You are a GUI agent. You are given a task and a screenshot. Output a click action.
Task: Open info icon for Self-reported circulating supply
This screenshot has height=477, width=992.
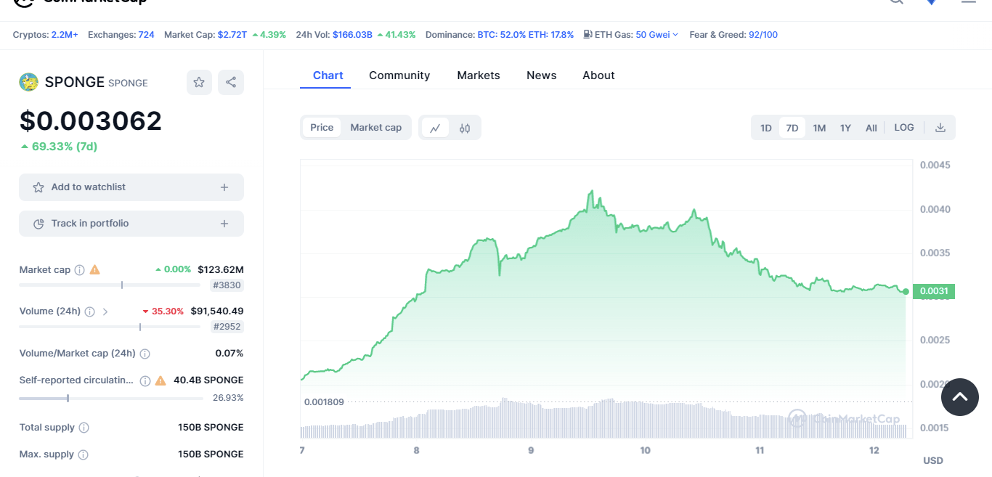click(x=145, y=380)
